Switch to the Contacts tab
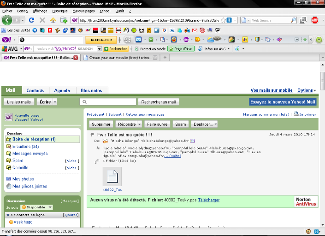 pos(35,90)
